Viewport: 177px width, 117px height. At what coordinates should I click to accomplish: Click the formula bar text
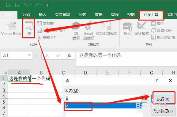pos(100,55)
